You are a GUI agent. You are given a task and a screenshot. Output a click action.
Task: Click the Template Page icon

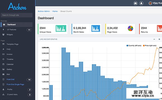(3, 44)
